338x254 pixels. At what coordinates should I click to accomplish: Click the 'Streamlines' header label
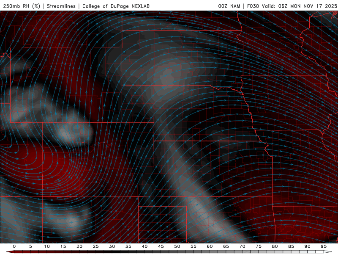coord(61,6)
